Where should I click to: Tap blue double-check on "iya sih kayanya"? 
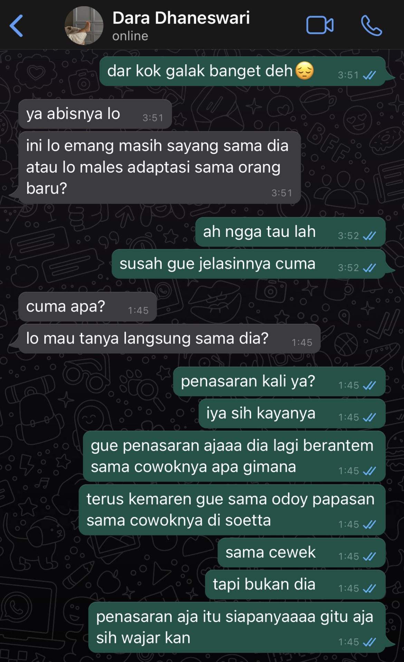pyautogui.click(x=369, y=417)
